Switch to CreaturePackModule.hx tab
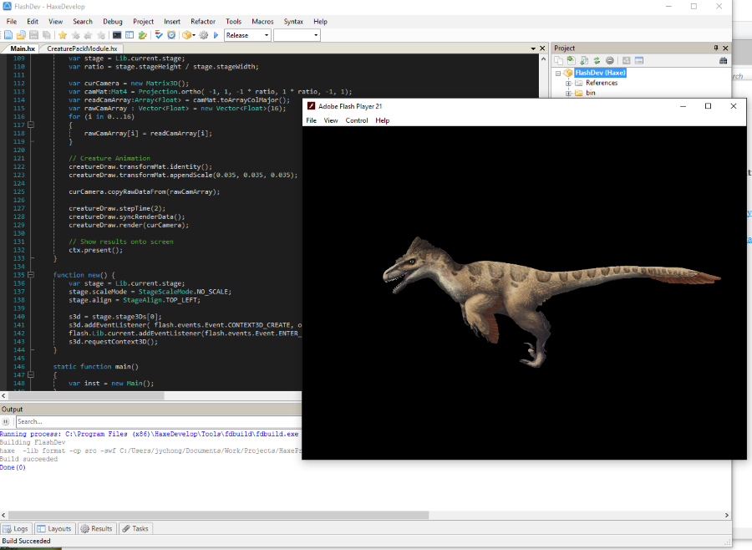Image resolution: width=752 pixels, height=550 pixels. pyautogui.click(x=82, y=49)
